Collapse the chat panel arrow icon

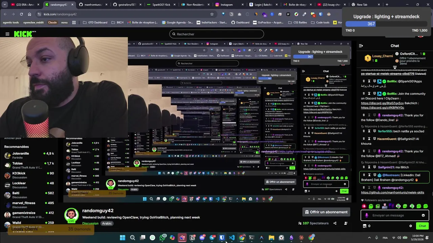361,46
